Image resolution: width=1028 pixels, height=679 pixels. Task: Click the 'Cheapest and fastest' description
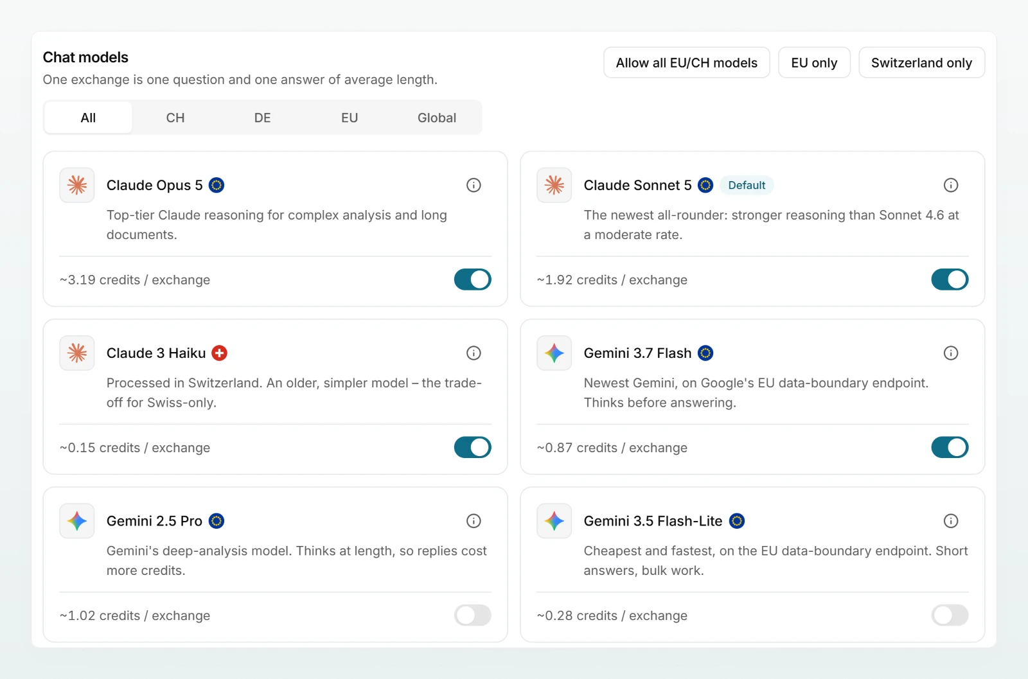pos(776,560)
